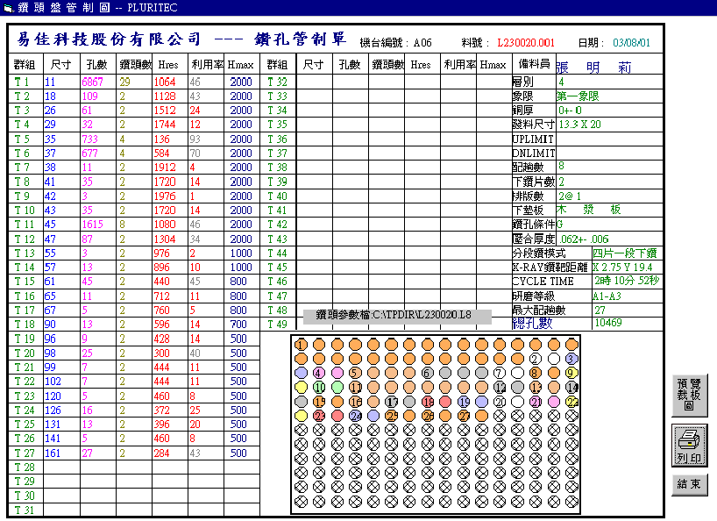This screenshot has width=717, height=521.
Task: Select the blue slot numbered 19
Action: (x=463, y=402)
